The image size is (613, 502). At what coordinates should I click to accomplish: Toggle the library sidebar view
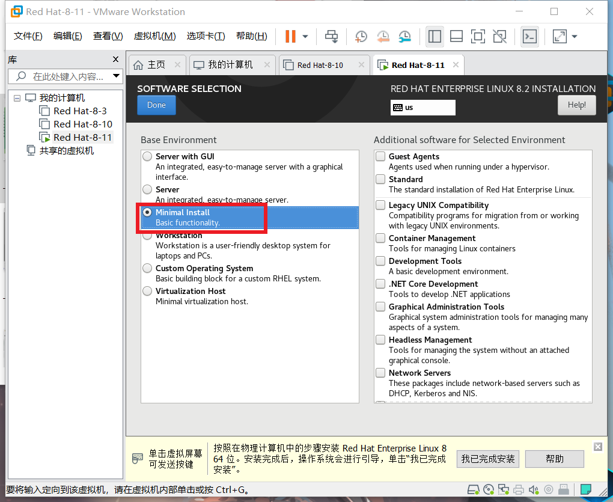point(435,36)
